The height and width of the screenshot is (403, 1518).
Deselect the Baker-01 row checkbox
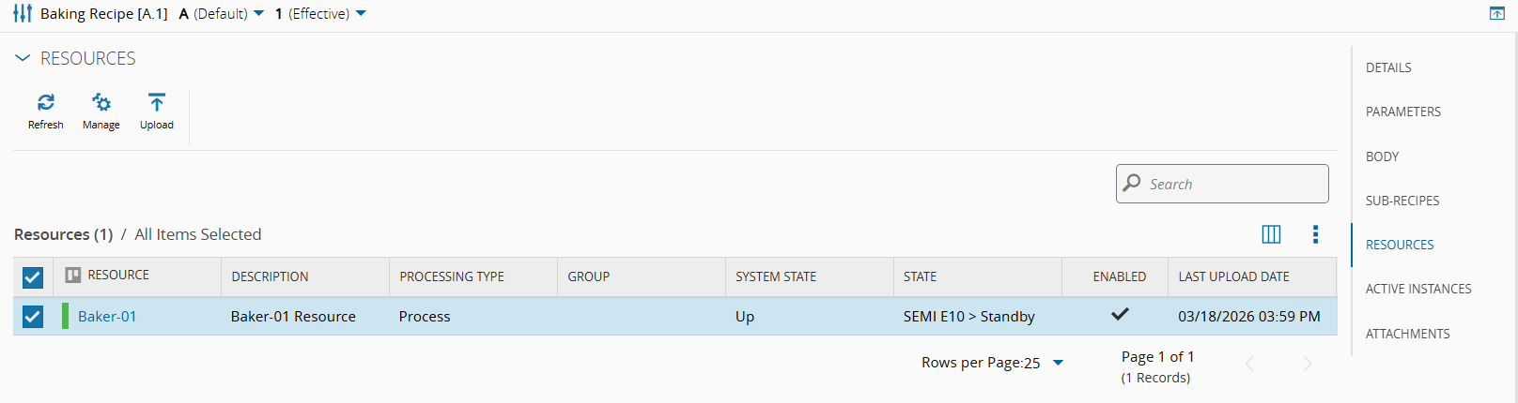pyautogui.click(x=33, y=317)
